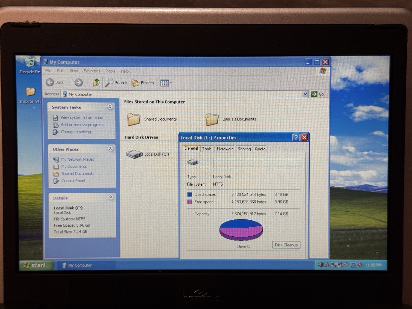This screenshot has height=309, width=412.
Task: Select the User 1's Documents folder
Action: (x=212, y=119)
